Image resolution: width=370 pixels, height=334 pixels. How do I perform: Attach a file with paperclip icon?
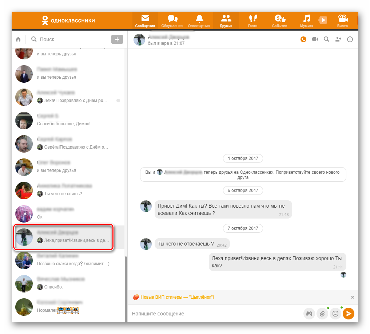coord(322,313)
